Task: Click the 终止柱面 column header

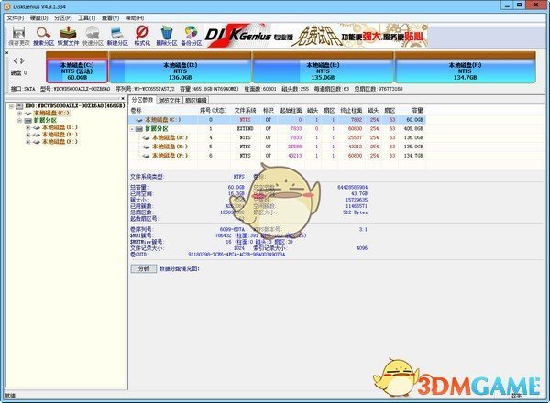Action: [x=351, y=111]
